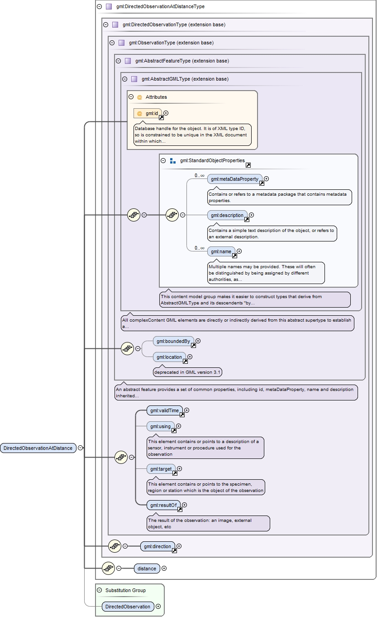Expand the gml:name element

pos(239,251)
